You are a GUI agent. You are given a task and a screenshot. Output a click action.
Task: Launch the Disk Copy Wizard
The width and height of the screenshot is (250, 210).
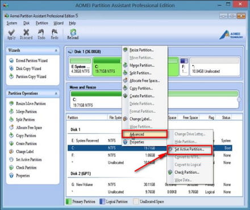coord(25,69)
